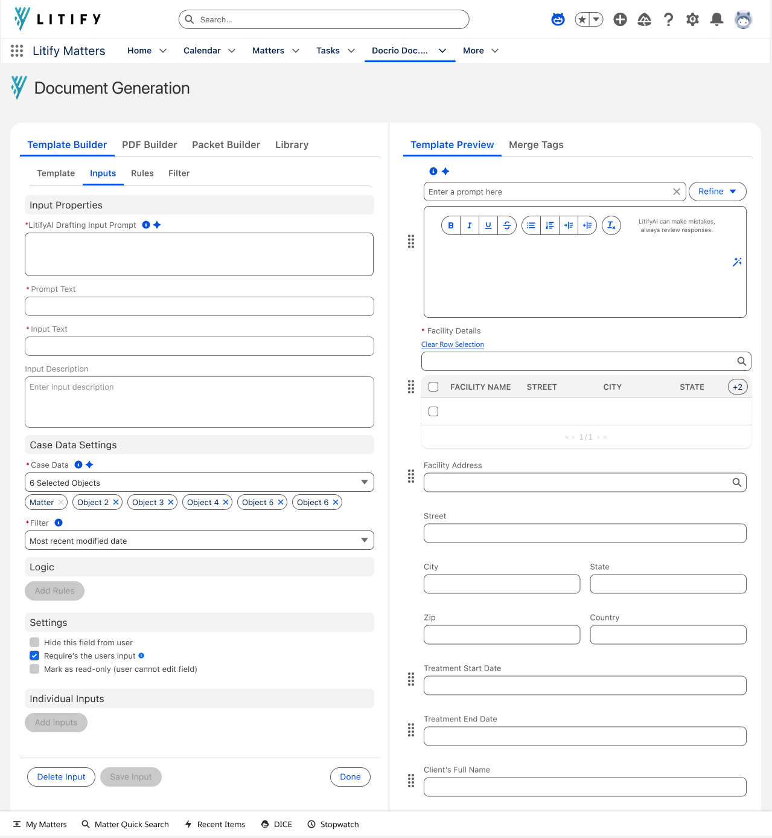
Task: Remove the Object 5 pill
Action: [281, 502]
